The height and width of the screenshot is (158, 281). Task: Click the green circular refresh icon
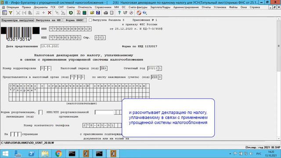tap(71, 13)
